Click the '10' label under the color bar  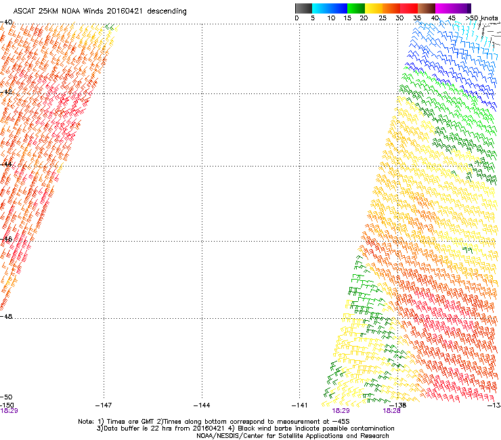click(x=331, y=18)
